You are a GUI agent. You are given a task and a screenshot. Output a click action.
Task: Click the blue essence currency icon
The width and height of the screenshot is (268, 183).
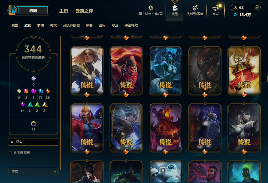pos(235,15)
